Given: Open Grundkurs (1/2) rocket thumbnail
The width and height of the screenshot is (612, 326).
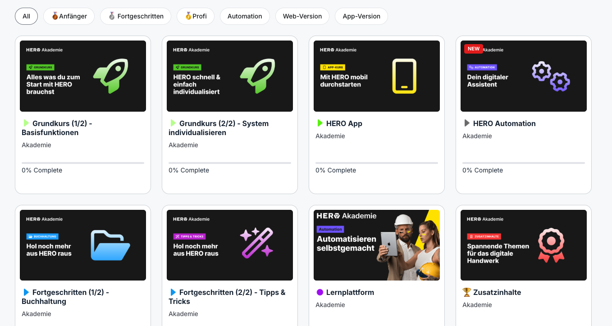Looking at the screenshot, I should [x=83, y=76].
